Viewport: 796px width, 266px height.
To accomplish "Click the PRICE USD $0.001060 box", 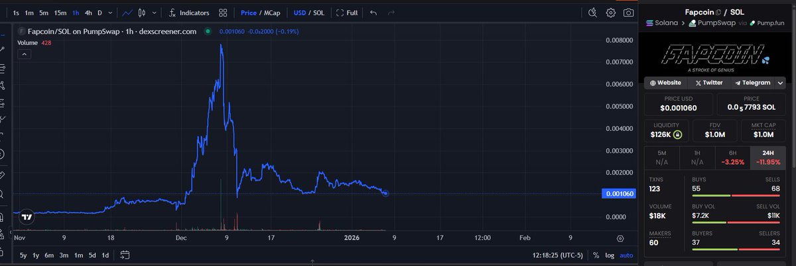I will coord(679,104).
